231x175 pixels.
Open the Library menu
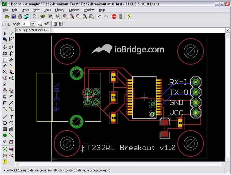click(59, 9)
